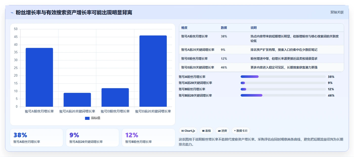Image resolution: width=354 pixels, height=157 pixels.
Task: Click the x-axis label 账号A粉丝月增长率
Action: [x=39, y=111]
